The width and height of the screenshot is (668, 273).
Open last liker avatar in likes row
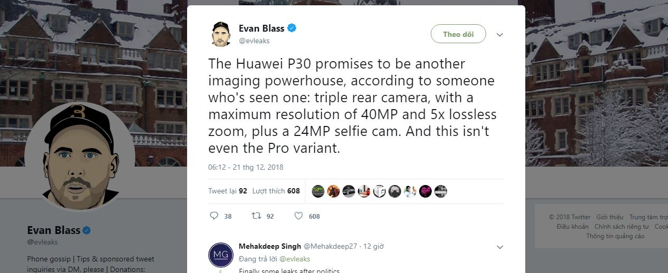[441, 191]
